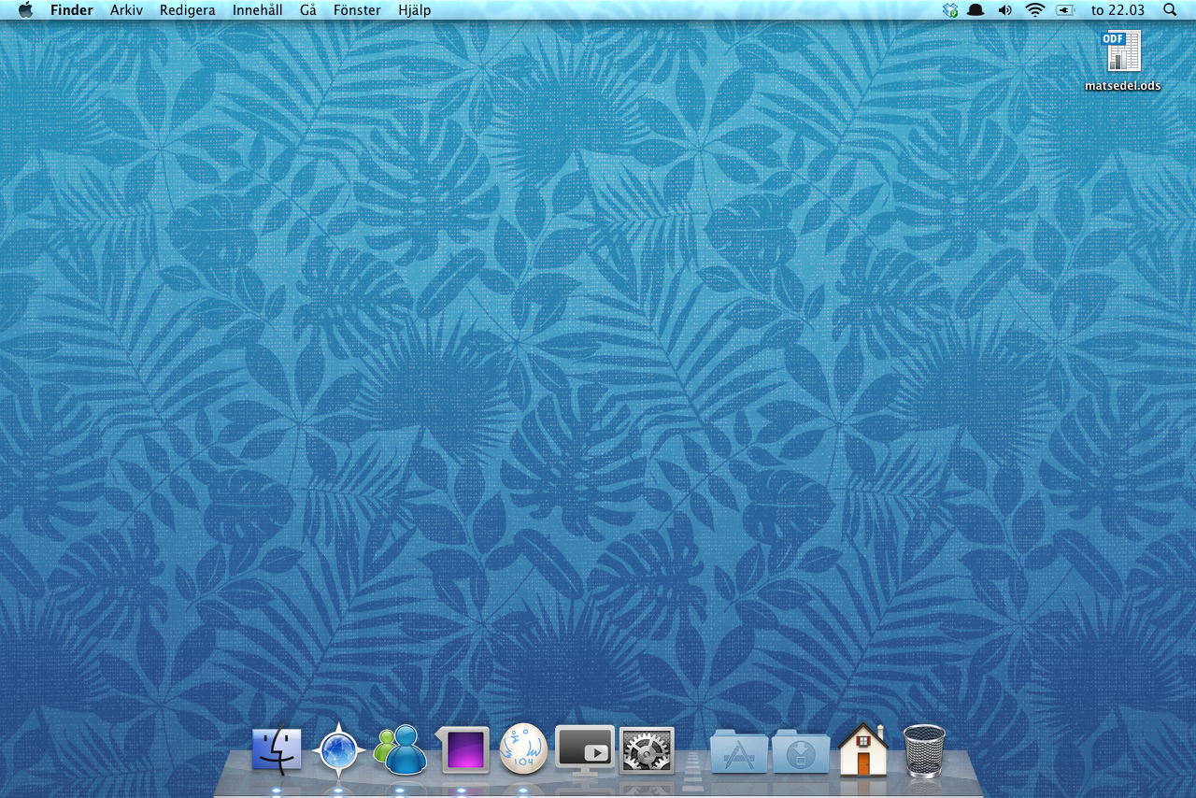Select the matsedel.ods spreadsheet file icon
Screen dimensions: 1196x798
[1123, 51]
